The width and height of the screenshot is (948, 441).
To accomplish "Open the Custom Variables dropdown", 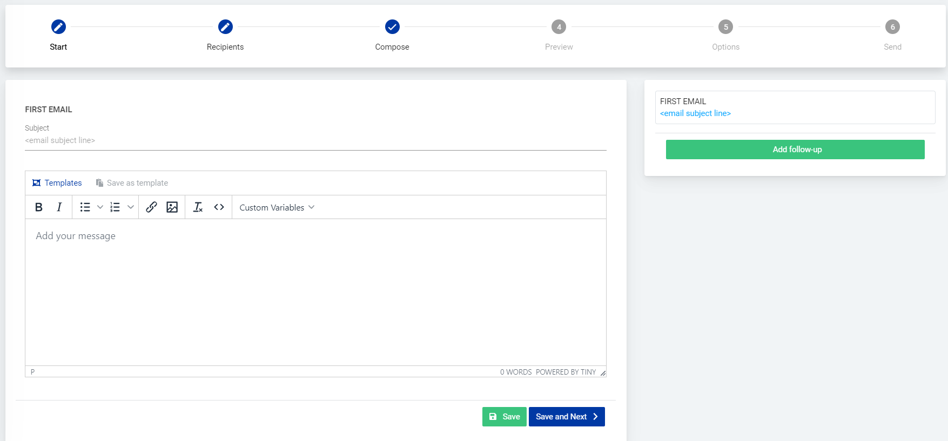I will pyautogui.click(x=277, y=207).
